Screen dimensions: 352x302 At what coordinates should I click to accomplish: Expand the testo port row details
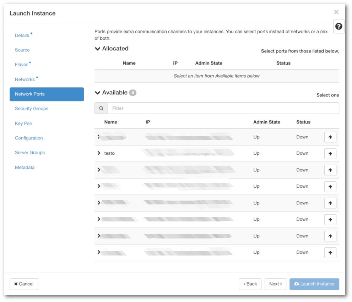pos(99,153)
